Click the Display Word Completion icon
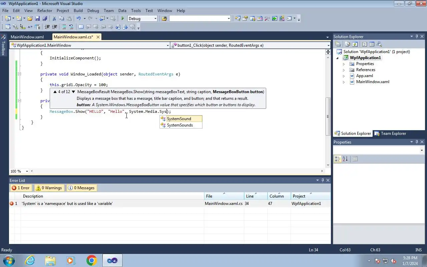427x267 pixels. point(30,27)
